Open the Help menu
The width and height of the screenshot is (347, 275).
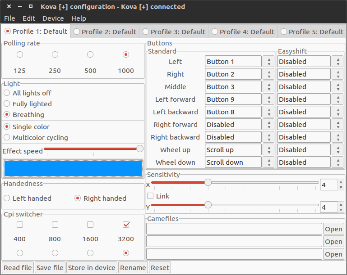[79, 18]
